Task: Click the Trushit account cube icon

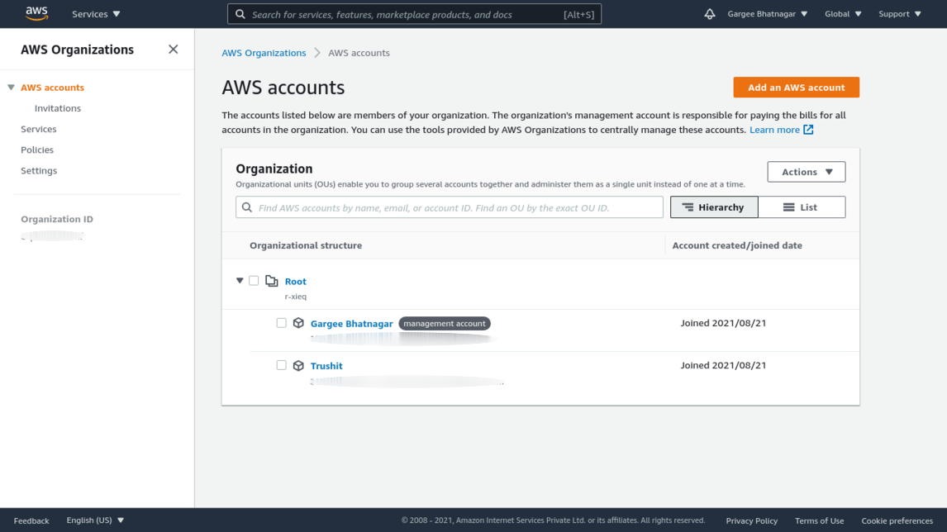Action: (x=298, y=365)
